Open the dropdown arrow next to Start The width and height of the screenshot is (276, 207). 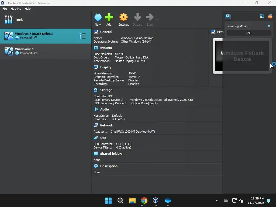point(157,19)
